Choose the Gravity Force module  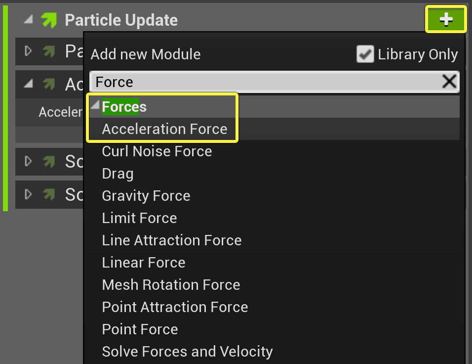[x=146, y=196]
